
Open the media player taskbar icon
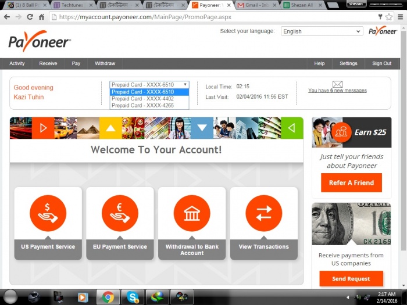click(x=83, y=297)
